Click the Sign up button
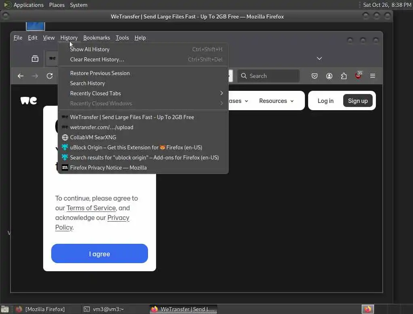 (358, 101)
